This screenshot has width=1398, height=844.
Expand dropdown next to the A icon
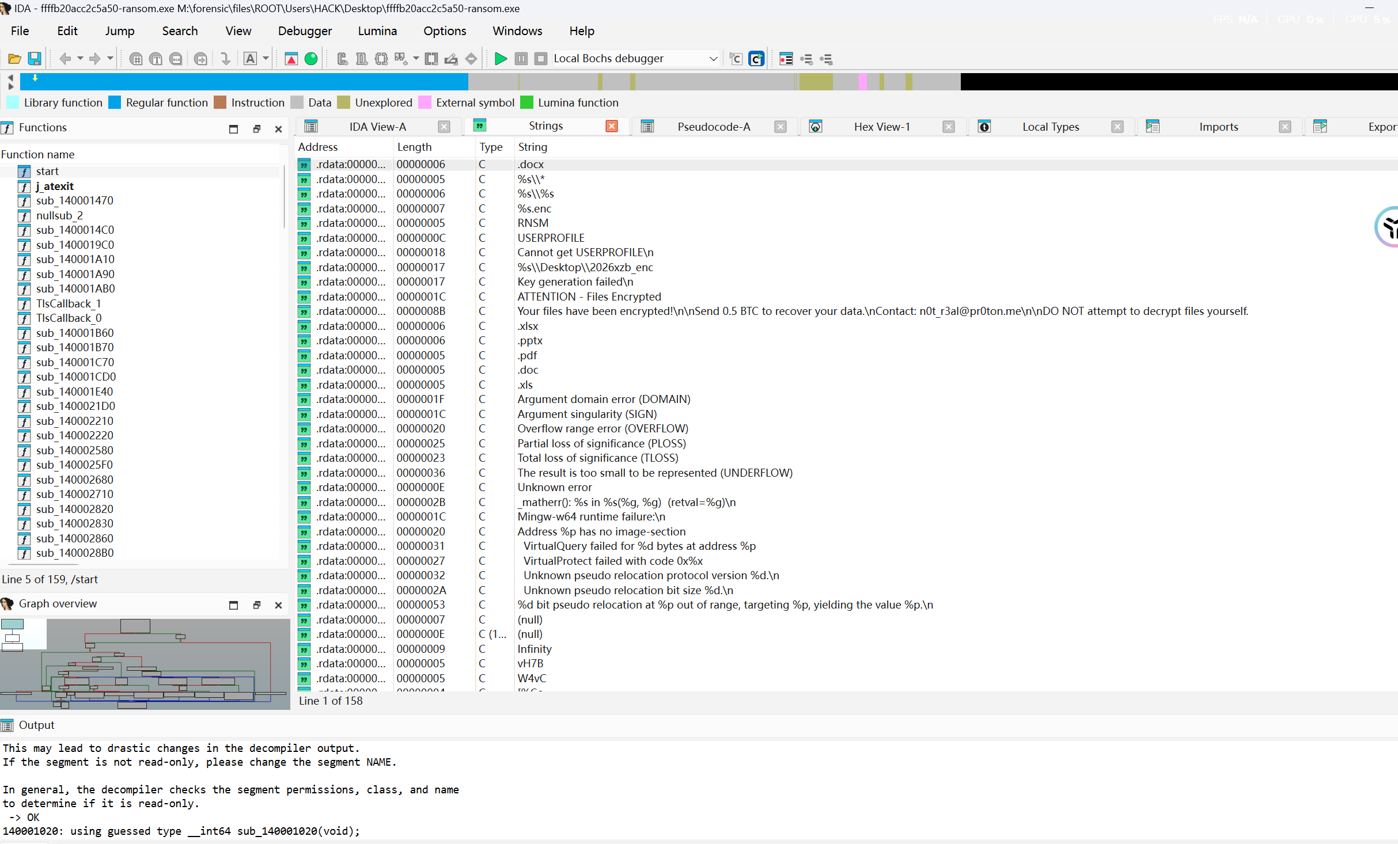pyautogui.click(x=266, y=59)
